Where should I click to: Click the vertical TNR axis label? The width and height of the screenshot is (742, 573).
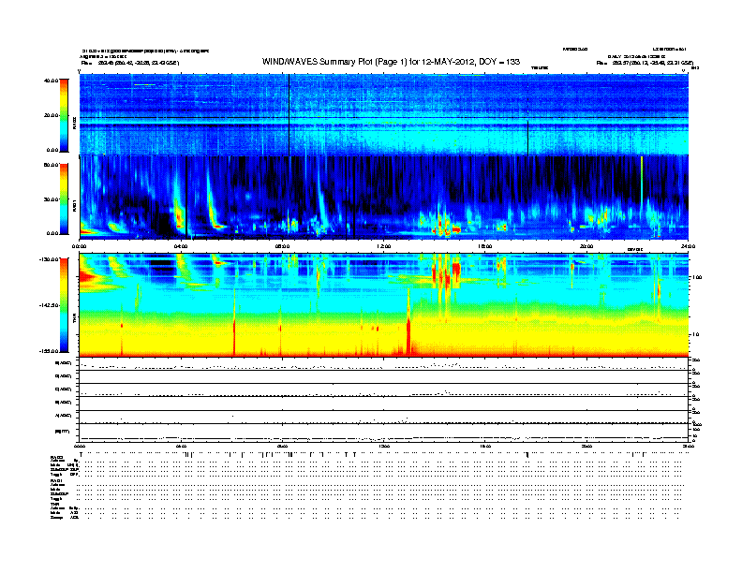tap(74, 319)
